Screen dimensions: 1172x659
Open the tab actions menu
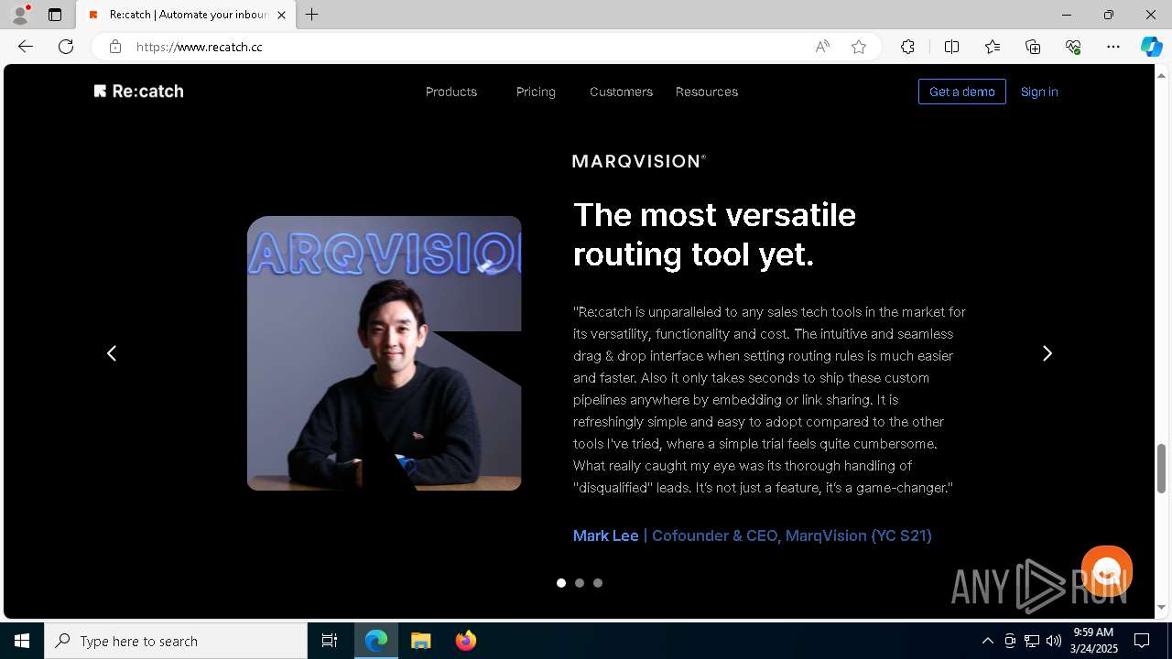(55, 15)
